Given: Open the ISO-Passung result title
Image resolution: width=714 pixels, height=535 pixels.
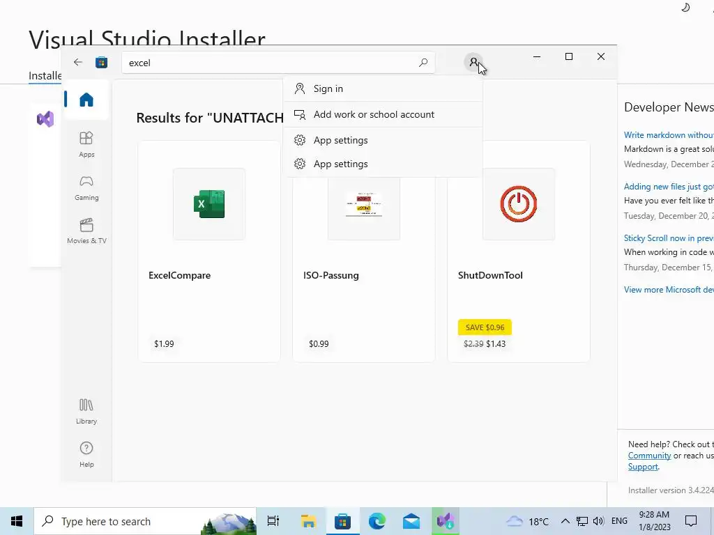Looking at the screenshot, I should click(331, 275).
